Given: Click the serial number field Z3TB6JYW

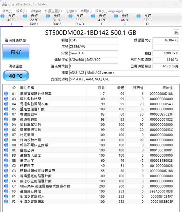Looking at the screenshot, I should tap(93, 47).
